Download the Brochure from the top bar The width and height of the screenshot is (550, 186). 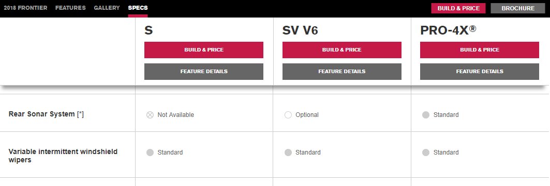(x=518, y=8)
